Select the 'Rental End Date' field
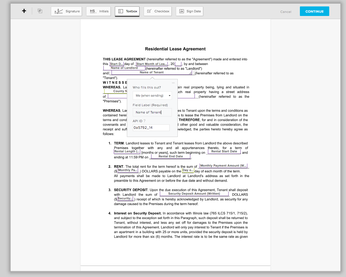Viewport: 346px width, 277px height. click(x=171, y=157)
